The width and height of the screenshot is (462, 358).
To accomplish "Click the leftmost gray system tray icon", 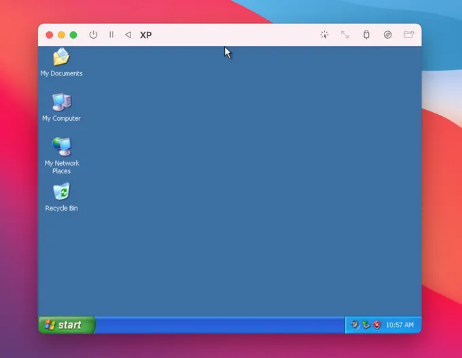I will [355, 325].
